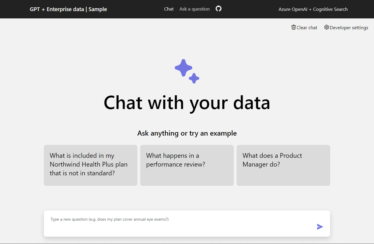This screenshot has width=374, height=244.
Task: Click the GPT + Enterprise data Sample title
Action: (x=68, y=9)
